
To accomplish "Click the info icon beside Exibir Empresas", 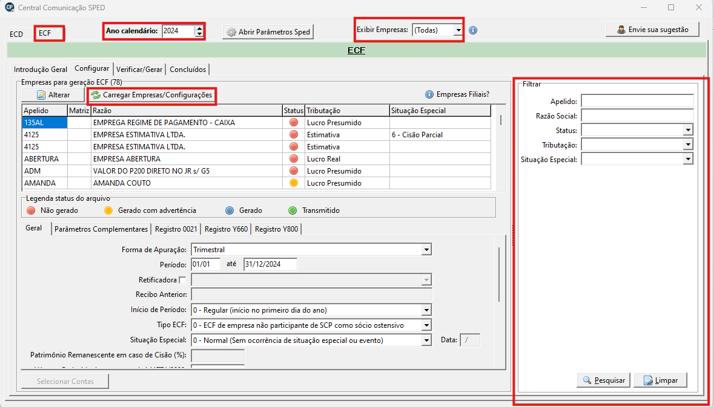I will click(x=473, y=30).
